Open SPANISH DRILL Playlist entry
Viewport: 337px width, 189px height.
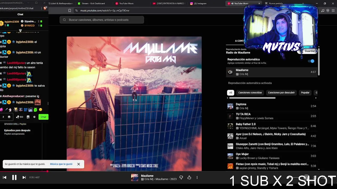coord(15,124)
